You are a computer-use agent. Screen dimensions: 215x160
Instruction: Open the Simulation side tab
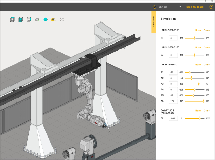153,22
